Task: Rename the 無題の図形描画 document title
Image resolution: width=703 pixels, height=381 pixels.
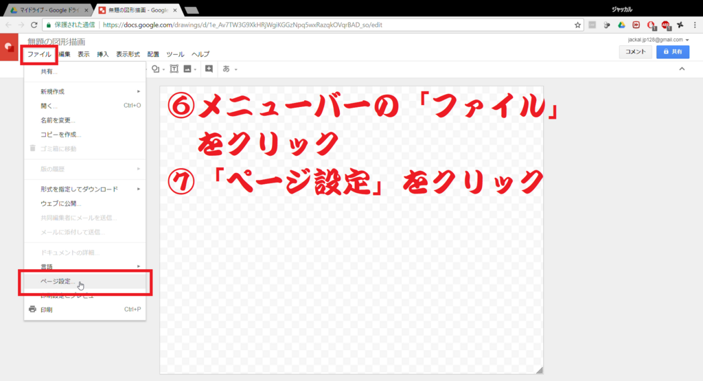Action: point(56,42)
